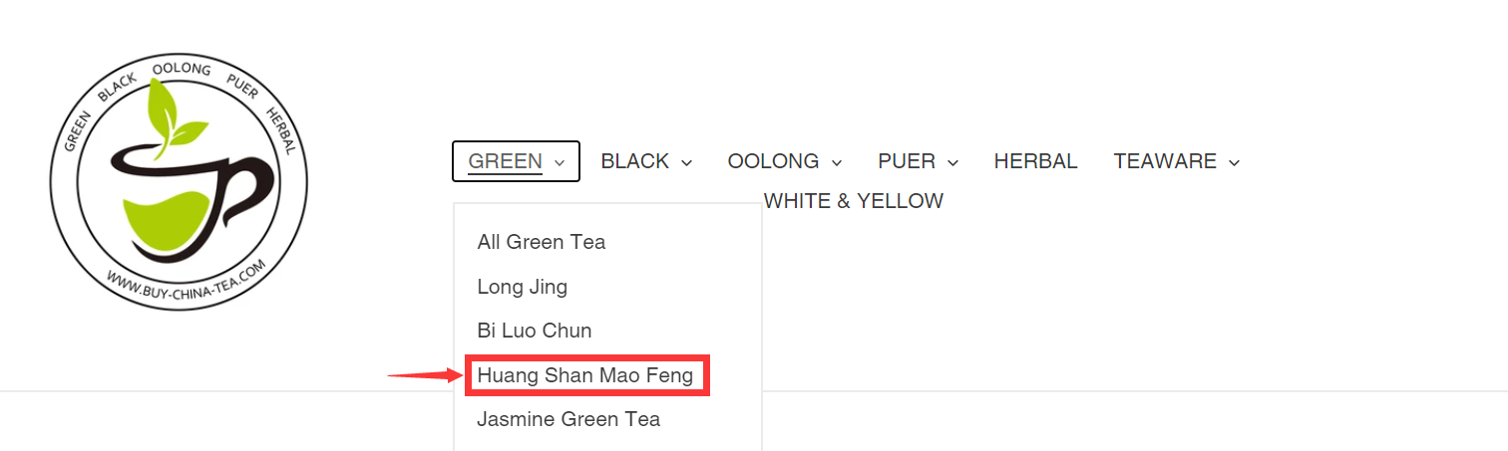The height and width of the screenshot is (451, 1508).
Task: Select the highlighted Huang Shan Mao Feng entry
Action: (585, 375)
